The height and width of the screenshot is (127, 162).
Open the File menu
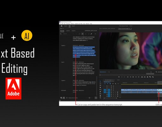pyautogui.click(x=60, y=24)
